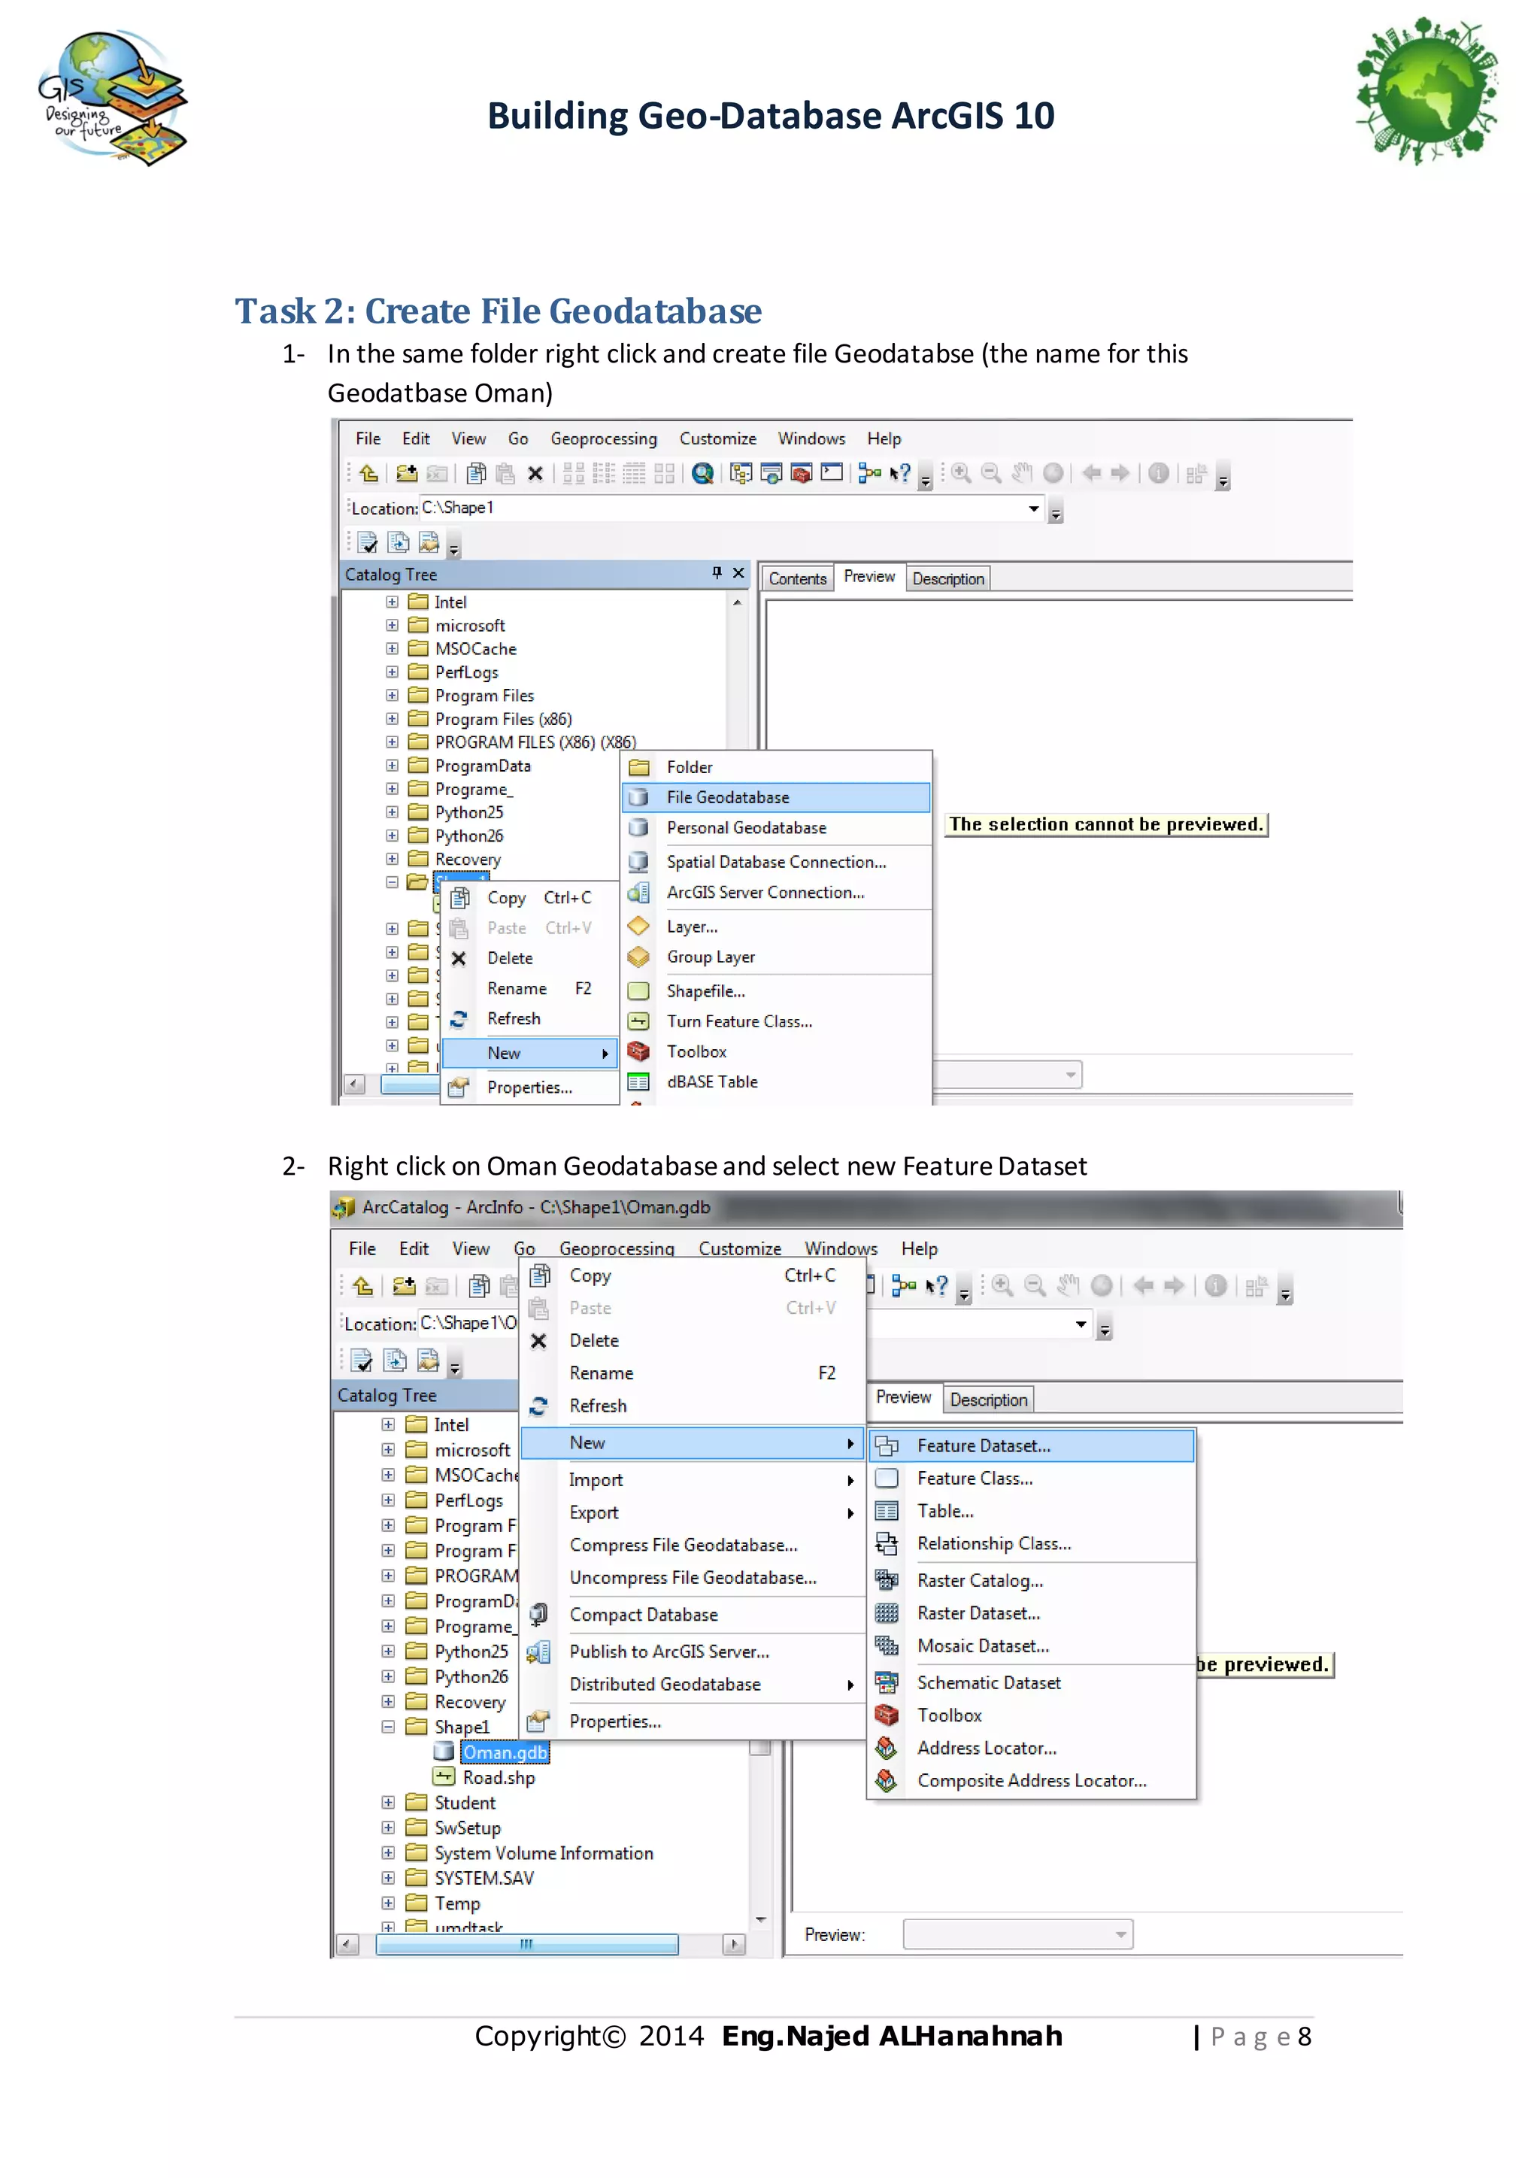The height and width of the screenshot is (2178, 1540).
Task: Click Up One Level icon in C:\Shape1 window
Action: click(368, 473)
